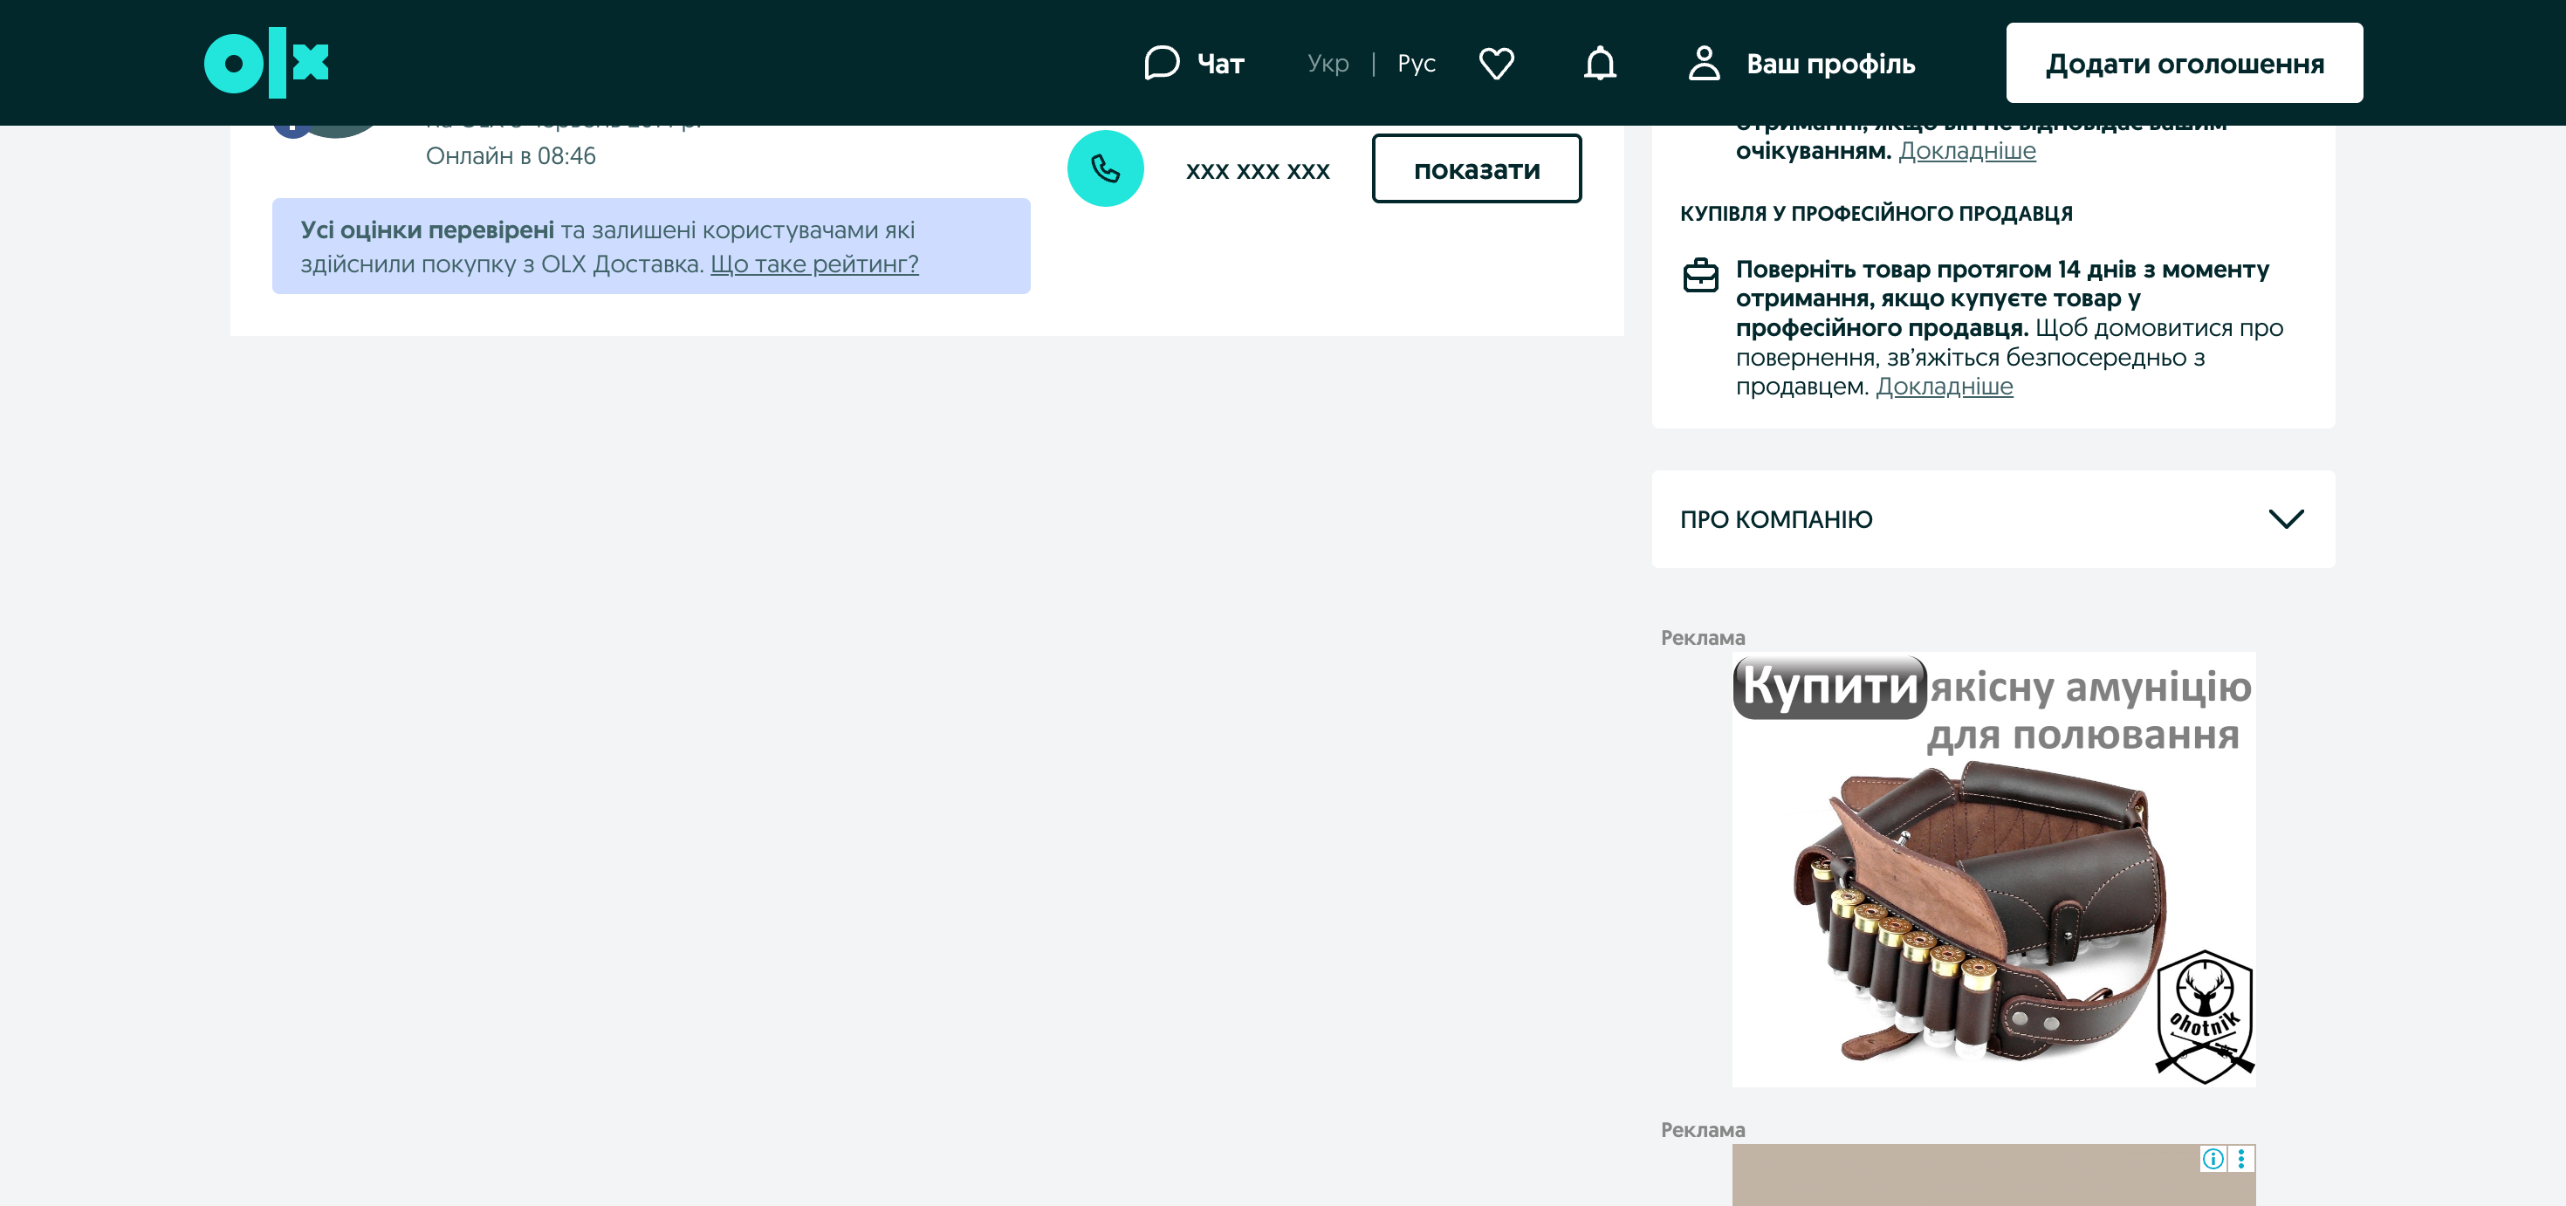Viewport: 2566px width, 1206px height.
Task: Expand the ПРО КОМПАНІЮ section
Action: tap(1993, 519)
